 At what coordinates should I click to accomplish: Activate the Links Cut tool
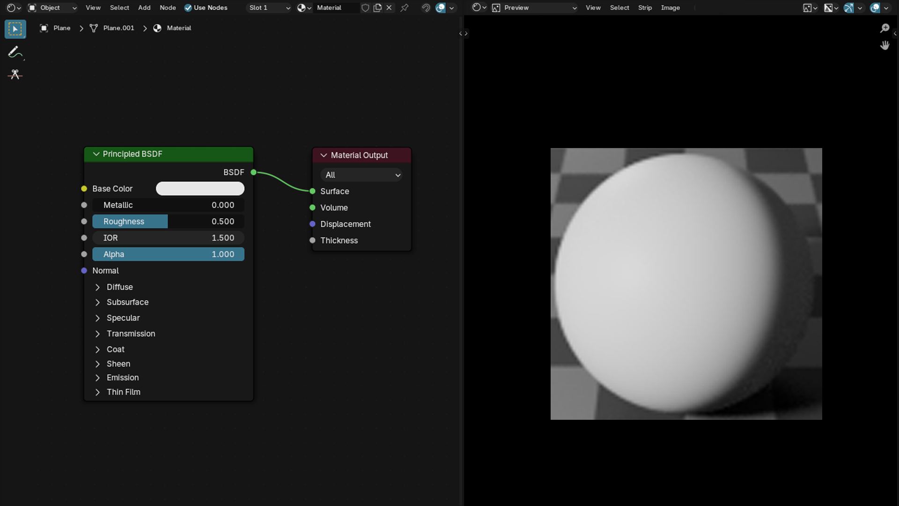pos(15,74)
